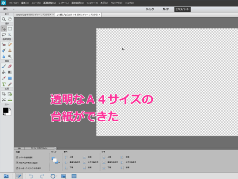Screen dimensions: 238x179
Task: Open the Layer menu
Action: [x=63, y=3]
